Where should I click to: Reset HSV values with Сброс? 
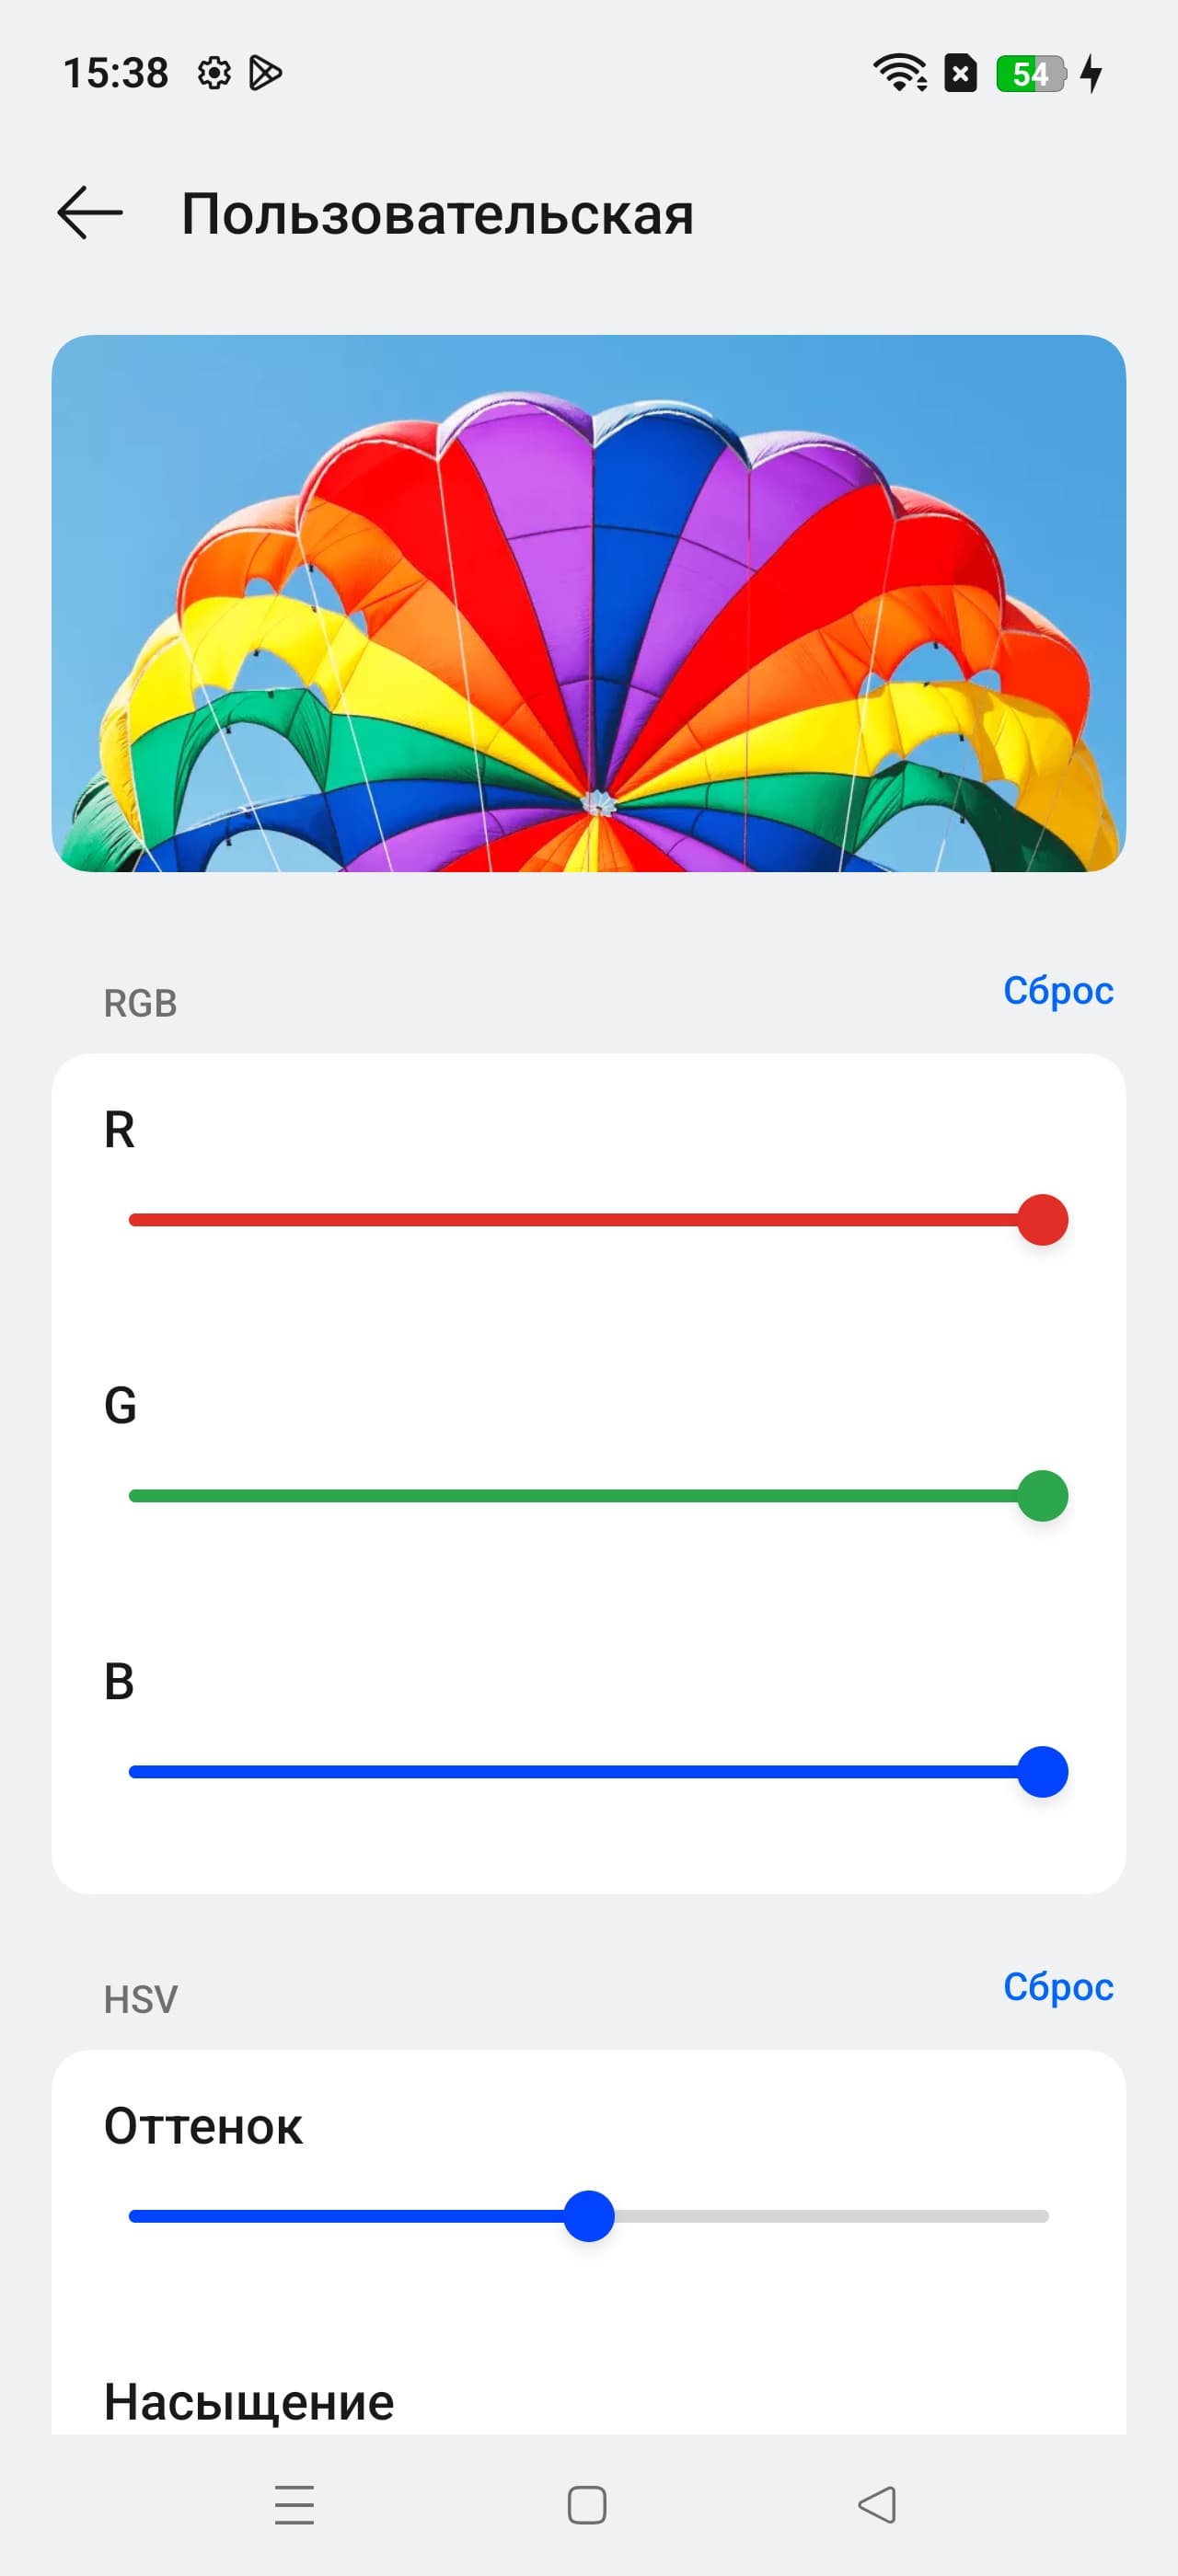1058,1987
